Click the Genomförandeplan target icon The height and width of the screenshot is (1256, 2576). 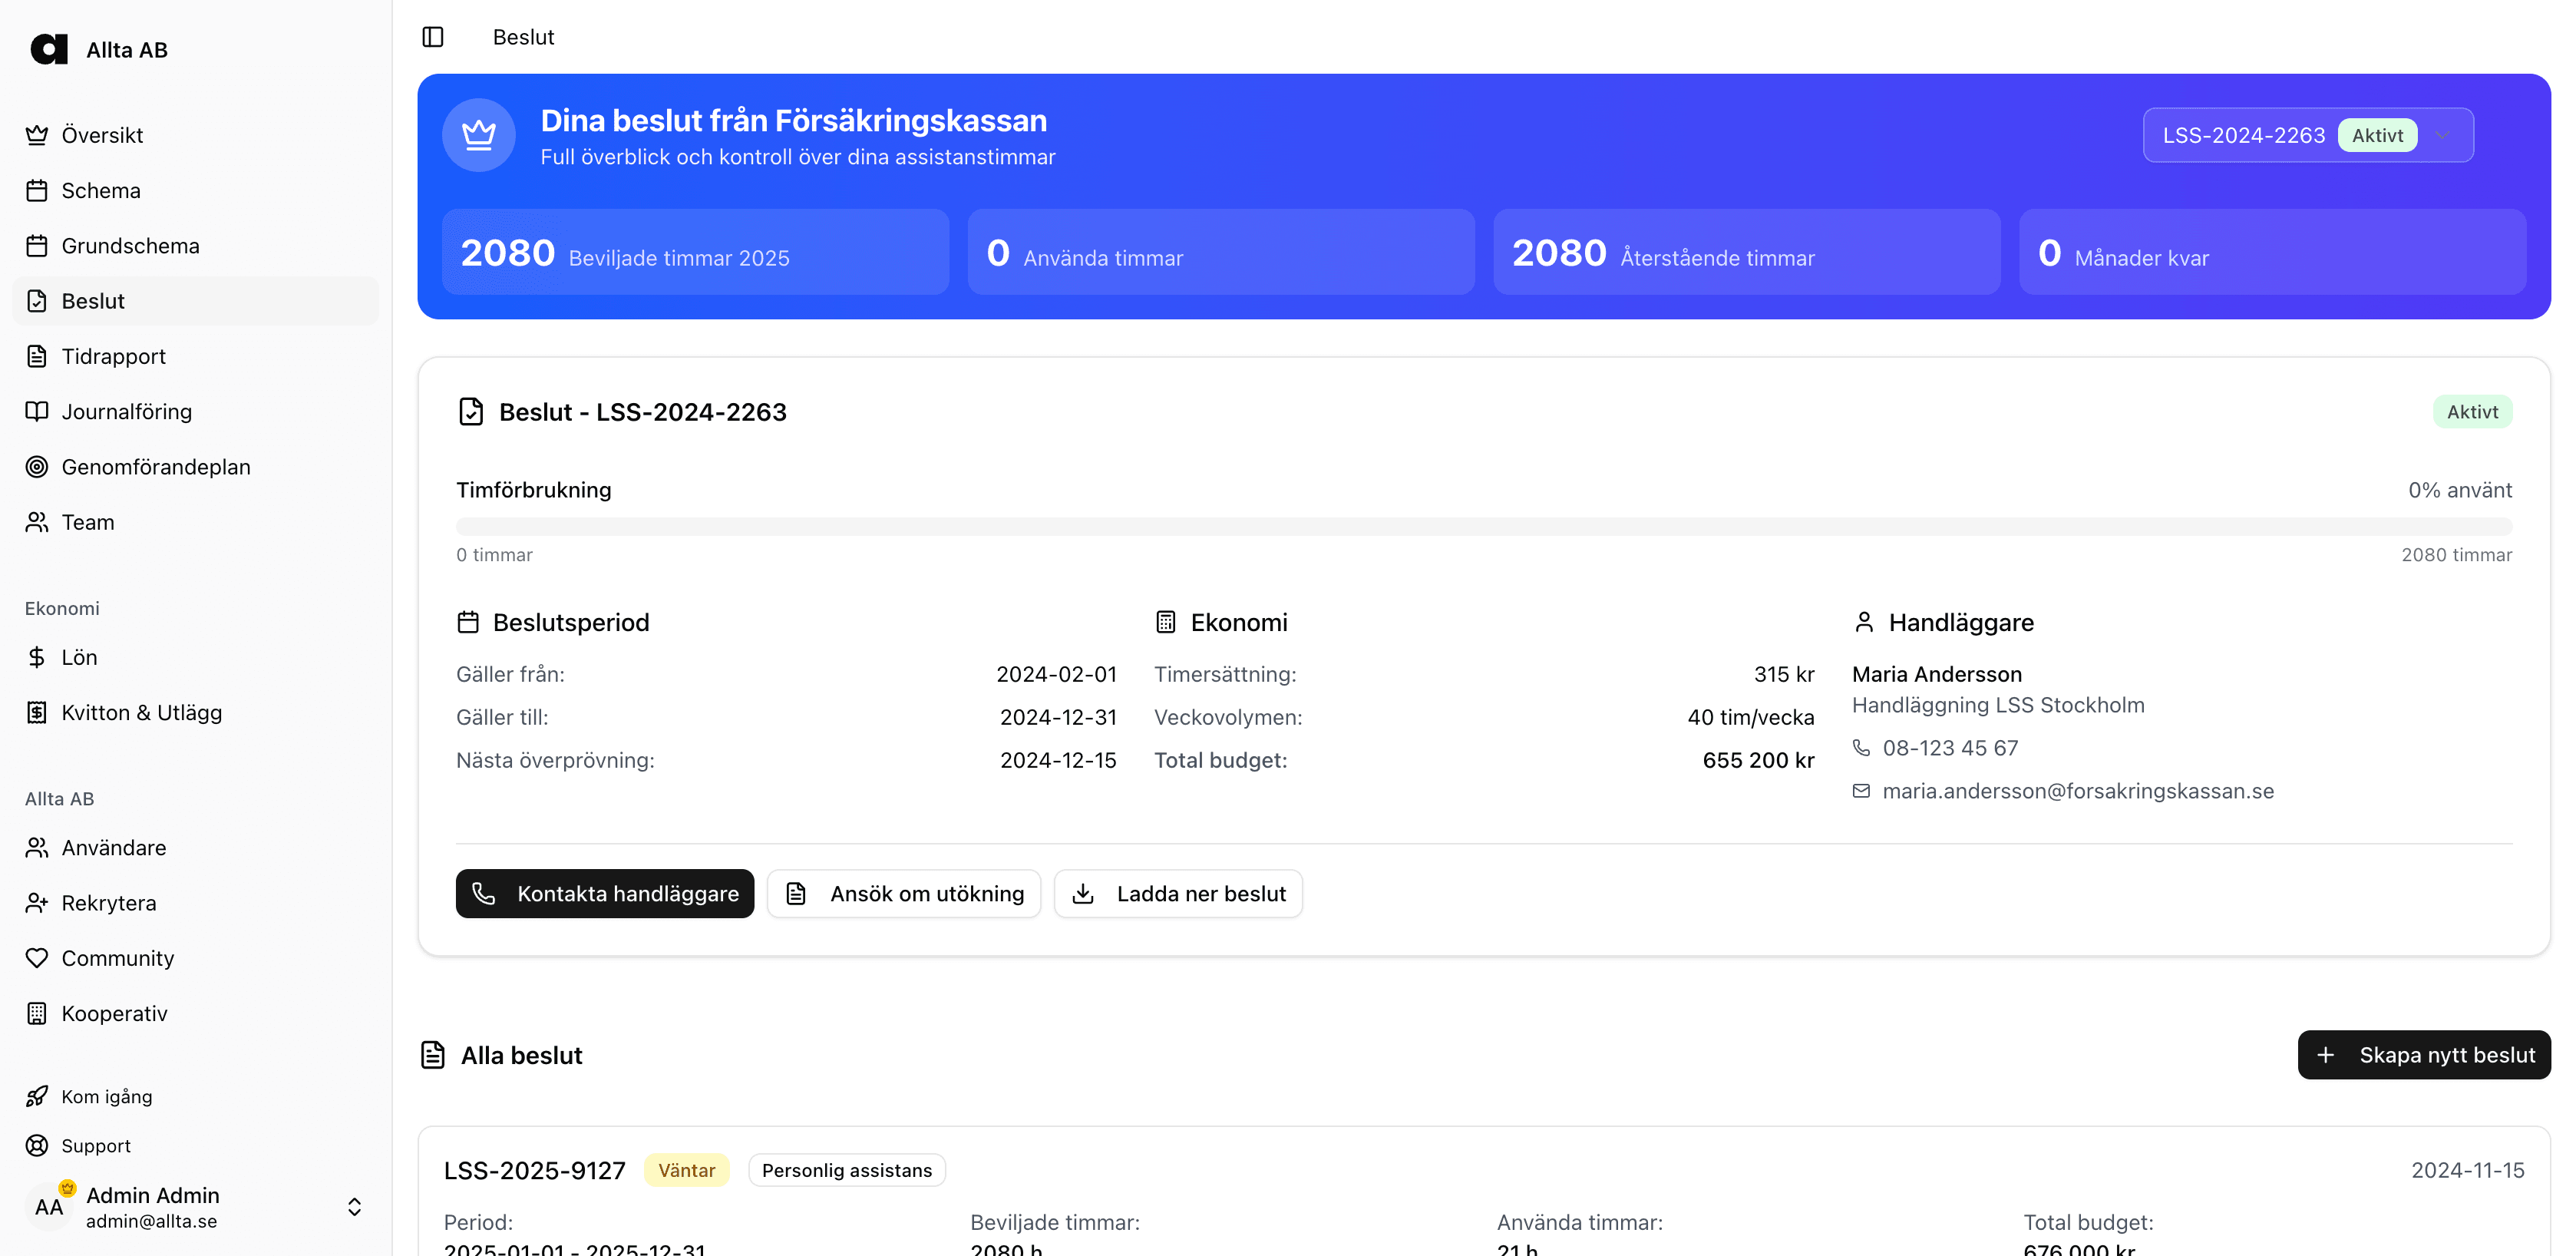tap(37, 467)
